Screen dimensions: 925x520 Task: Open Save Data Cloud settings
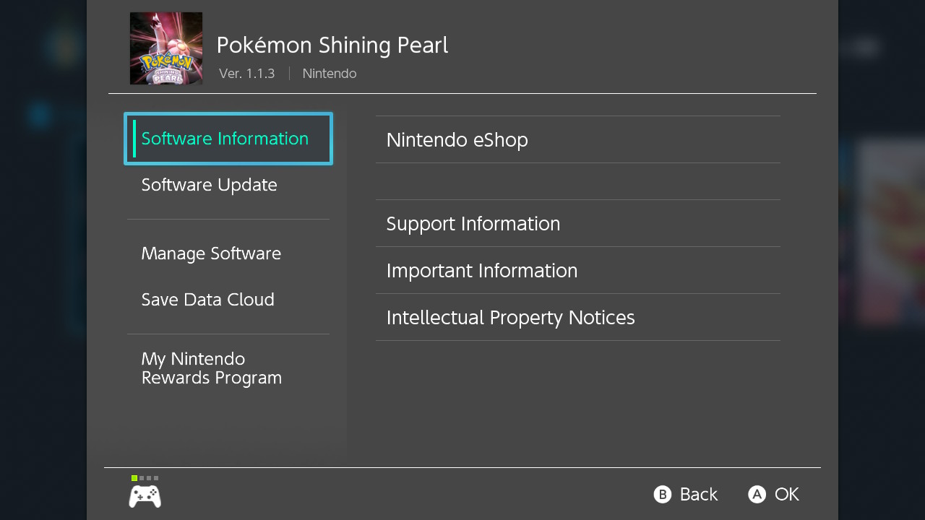[228, 300]
